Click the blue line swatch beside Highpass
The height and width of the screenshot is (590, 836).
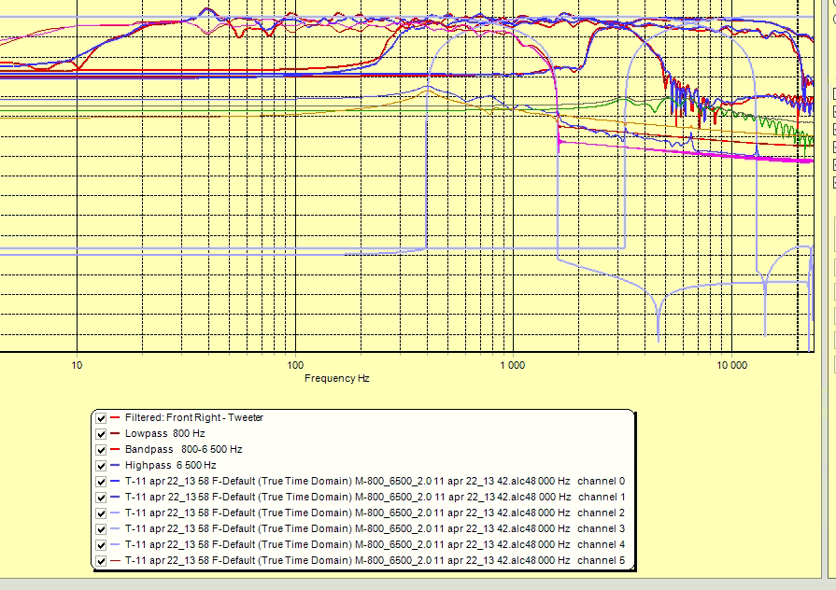tap(115, 465)
